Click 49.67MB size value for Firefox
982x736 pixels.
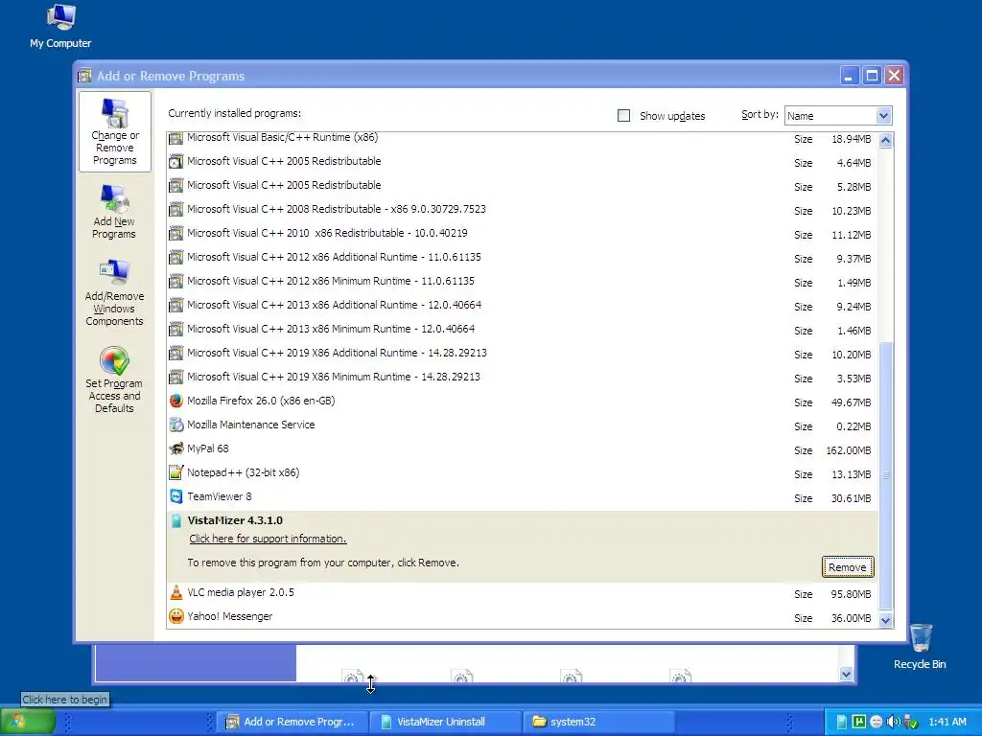pyautogui.click(x=852, y=402)
